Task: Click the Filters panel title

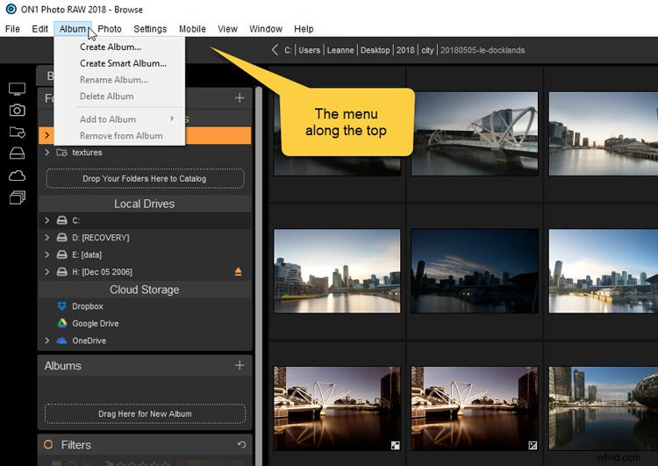Action: pos(76,445)
